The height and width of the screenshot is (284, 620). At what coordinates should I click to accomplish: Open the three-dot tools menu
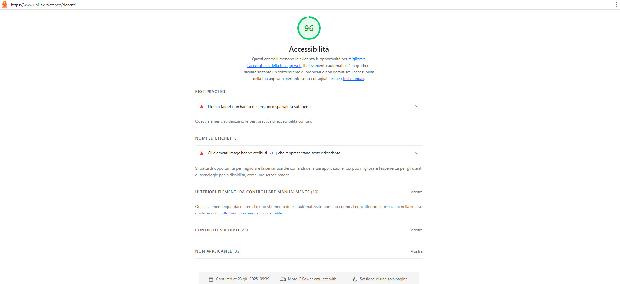point(616,5)
